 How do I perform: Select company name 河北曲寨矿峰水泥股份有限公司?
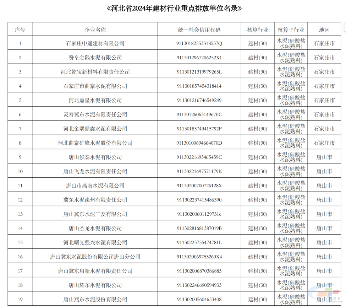95,143
